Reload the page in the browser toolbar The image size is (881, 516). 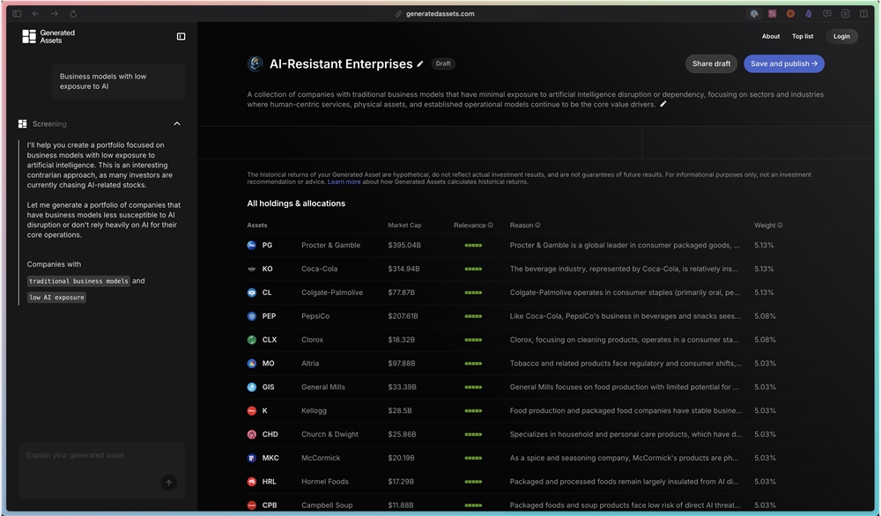click(73, 14)
